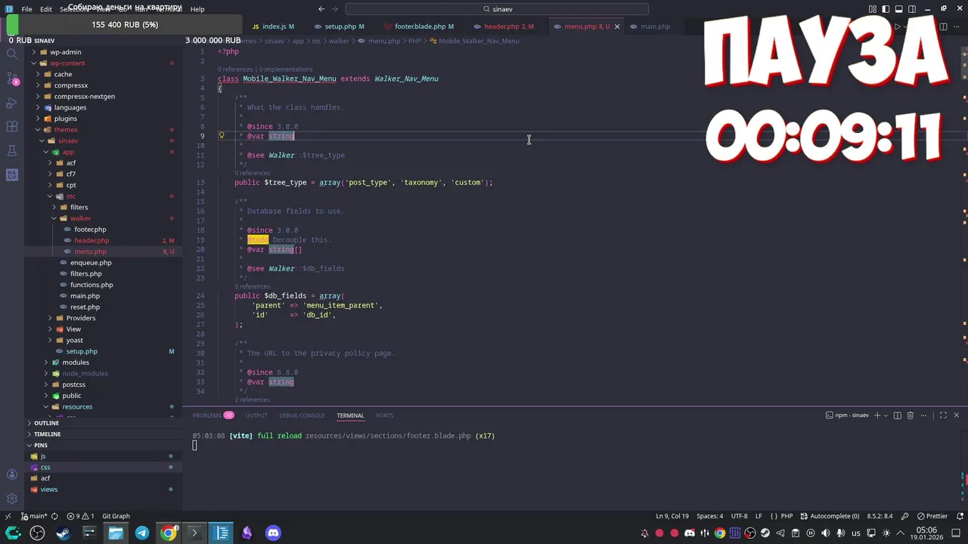Kill terminal with the trash icon
This screenshot has height=544, width=968.
click(911, 415)
